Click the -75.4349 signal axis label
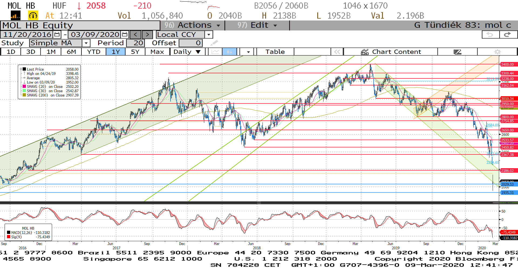518x280 pixels. (x=508, y=232)
